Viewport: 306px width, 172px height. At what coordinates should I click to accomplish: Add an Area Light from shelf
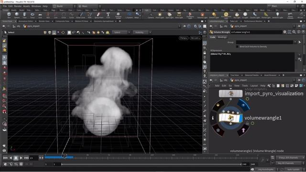click(179, 15)
